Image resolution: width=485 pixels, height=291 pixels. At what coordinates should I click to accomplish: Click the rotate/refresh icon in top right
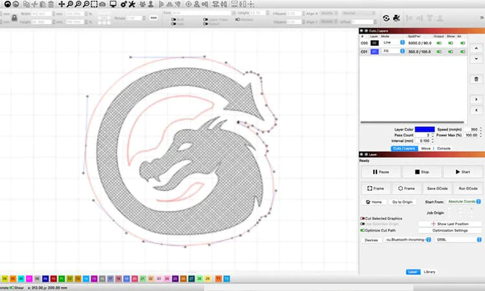point(386,18)
